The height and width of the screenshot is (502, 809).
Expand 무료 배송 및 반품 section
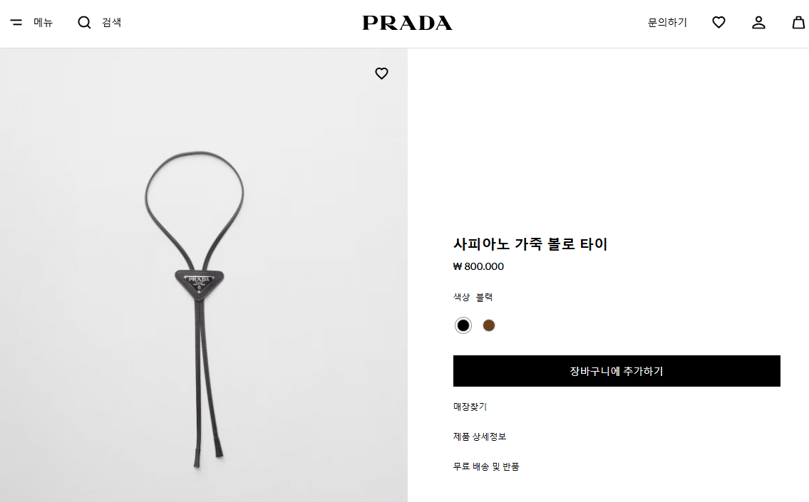point(486,466)
